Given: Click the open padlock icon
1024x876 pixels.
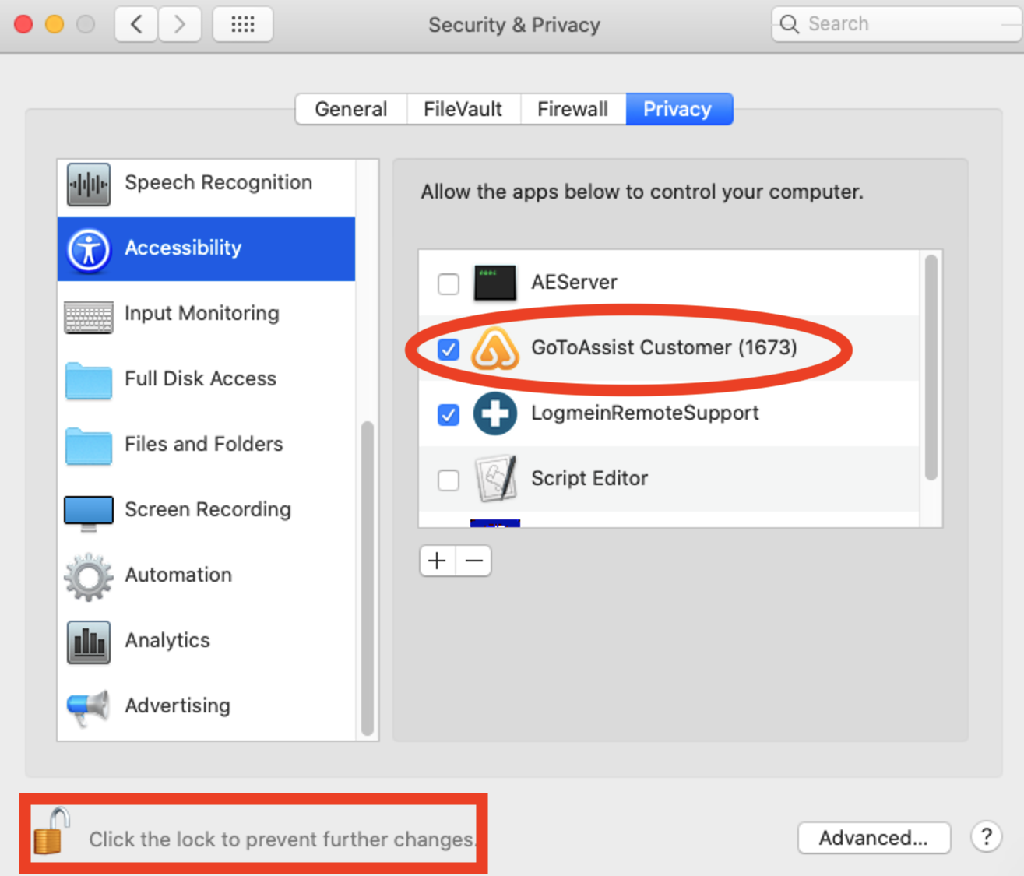Looking at the screenshot, I should pyautogui.click(x=52, y=831).
